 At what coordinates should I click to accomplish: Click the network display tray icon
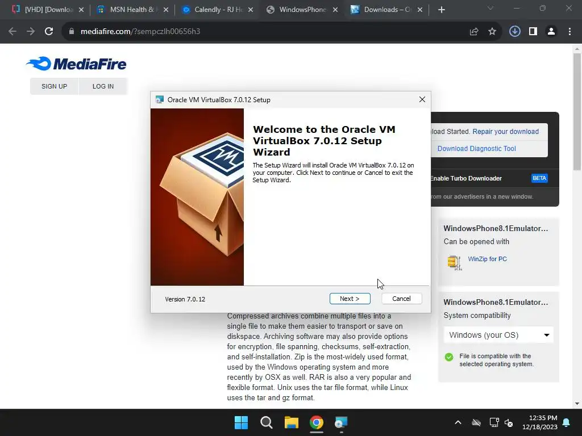pos(494,422)
